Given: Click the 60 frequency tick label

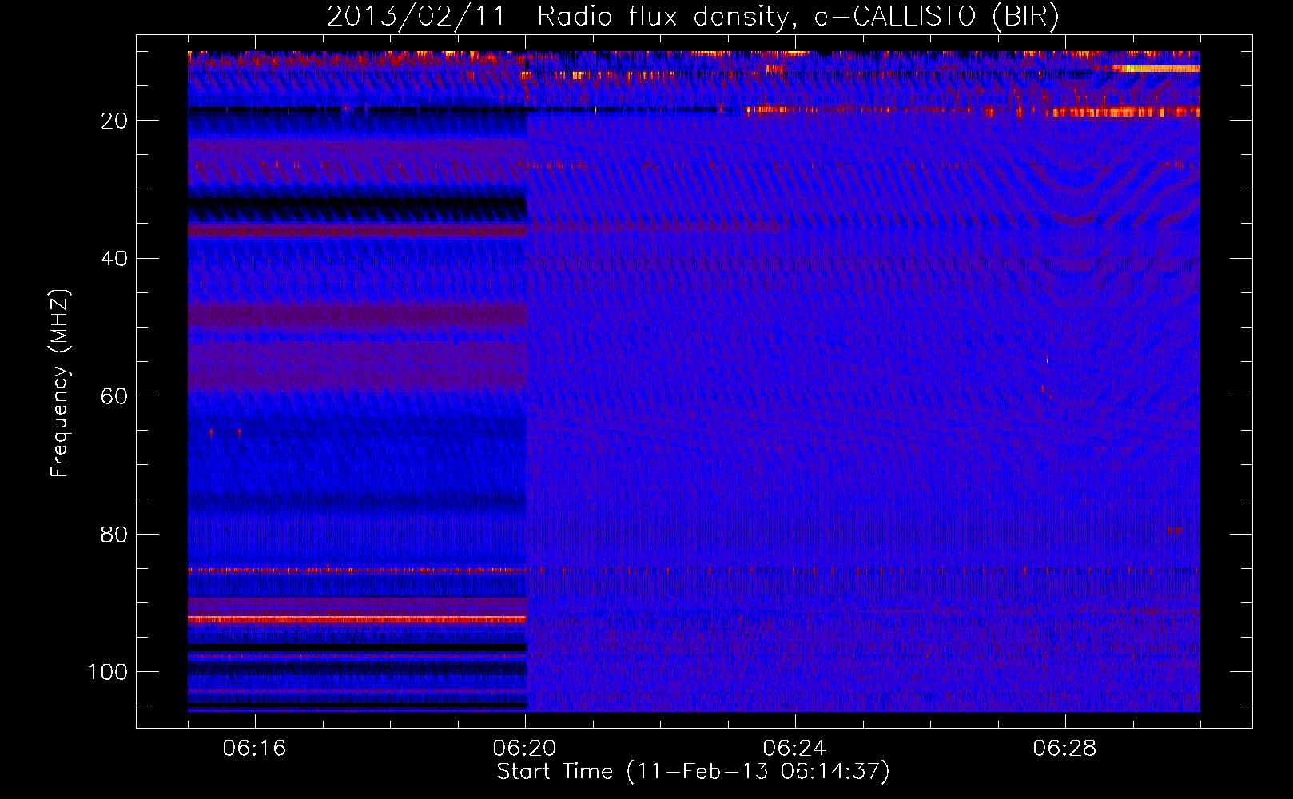Looking at the screenshot, I should (114, 396).
